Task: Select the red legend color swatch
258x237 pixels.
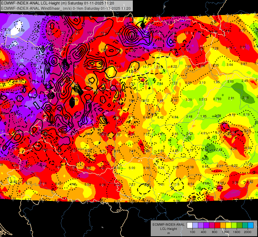Action: pyautogui.click(x=217, y=225)
